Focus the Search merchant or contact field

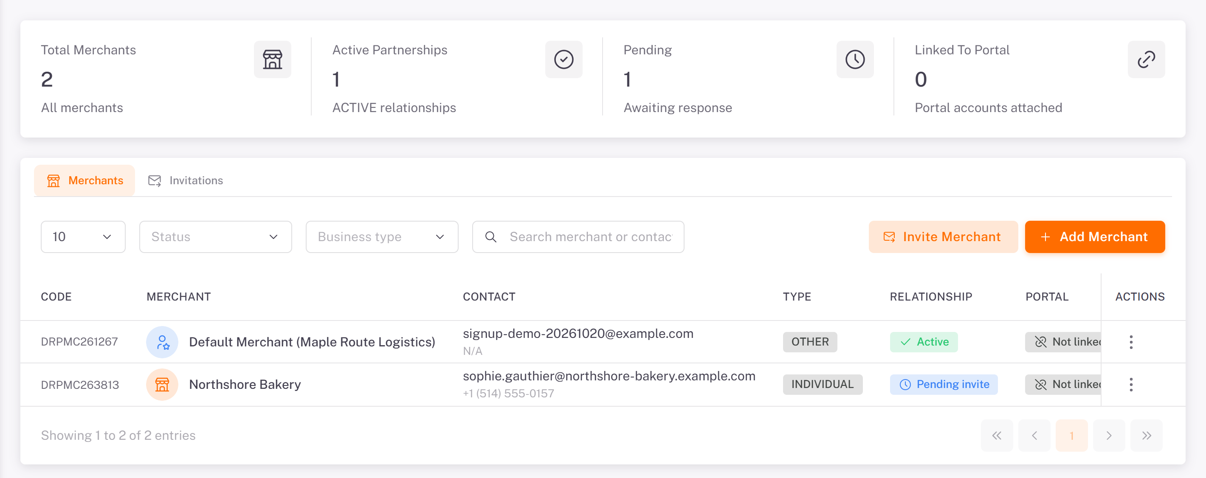578,237
